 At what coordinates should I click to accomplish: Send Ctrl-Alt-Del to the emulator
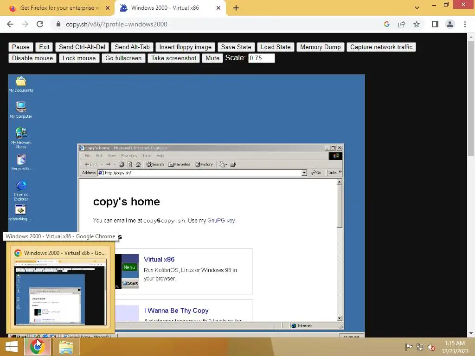tap(82, 47)
